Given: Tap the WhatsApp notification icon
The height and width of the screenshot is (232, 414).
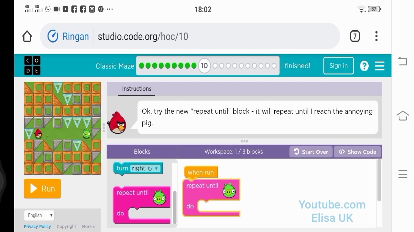Looking at the screenshot, I should (48, 9).
